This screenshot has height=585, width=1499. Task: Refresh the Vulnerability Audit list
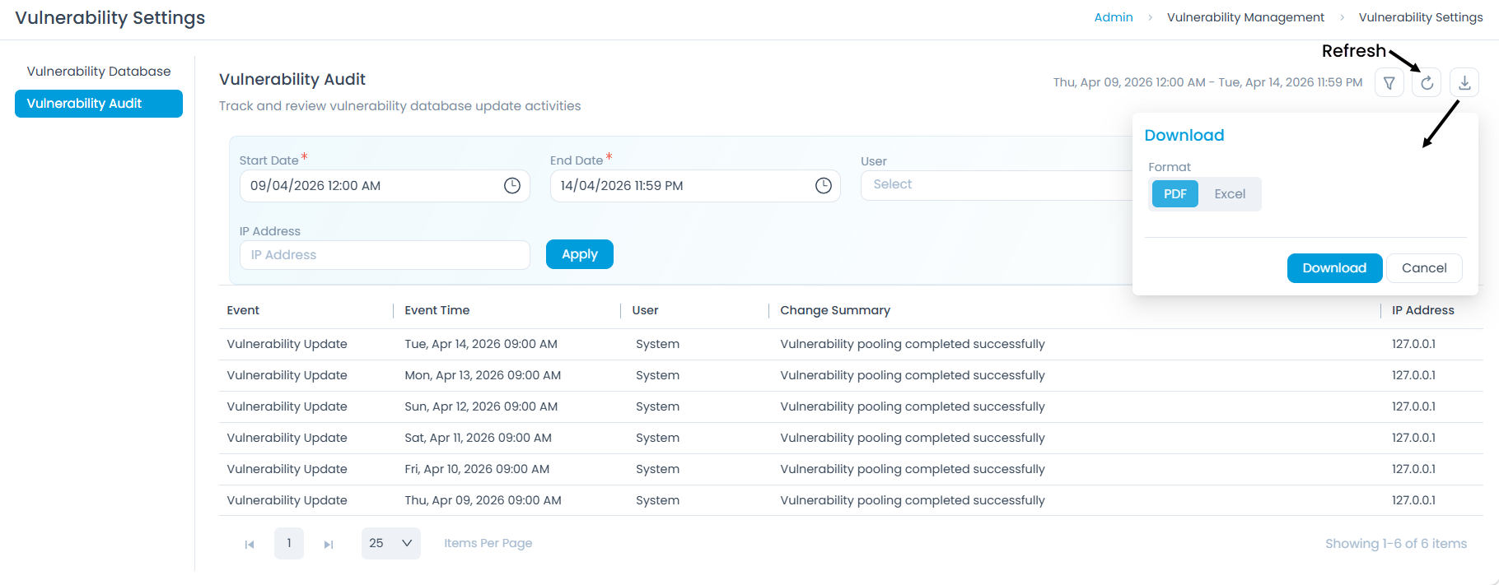coord(1427,82)
